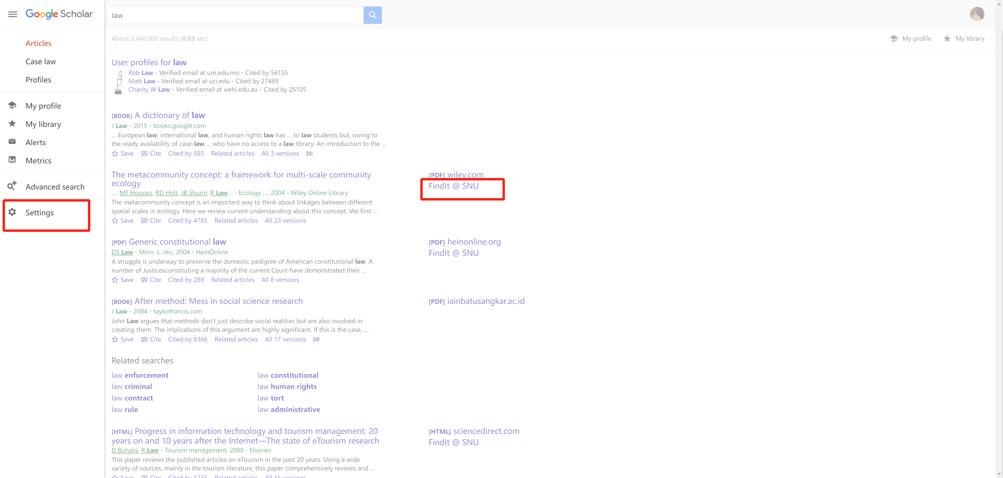The height and width of the screenshot is (478, 1003).
Task: Open All 23 versions link
Action: (285, 221)
